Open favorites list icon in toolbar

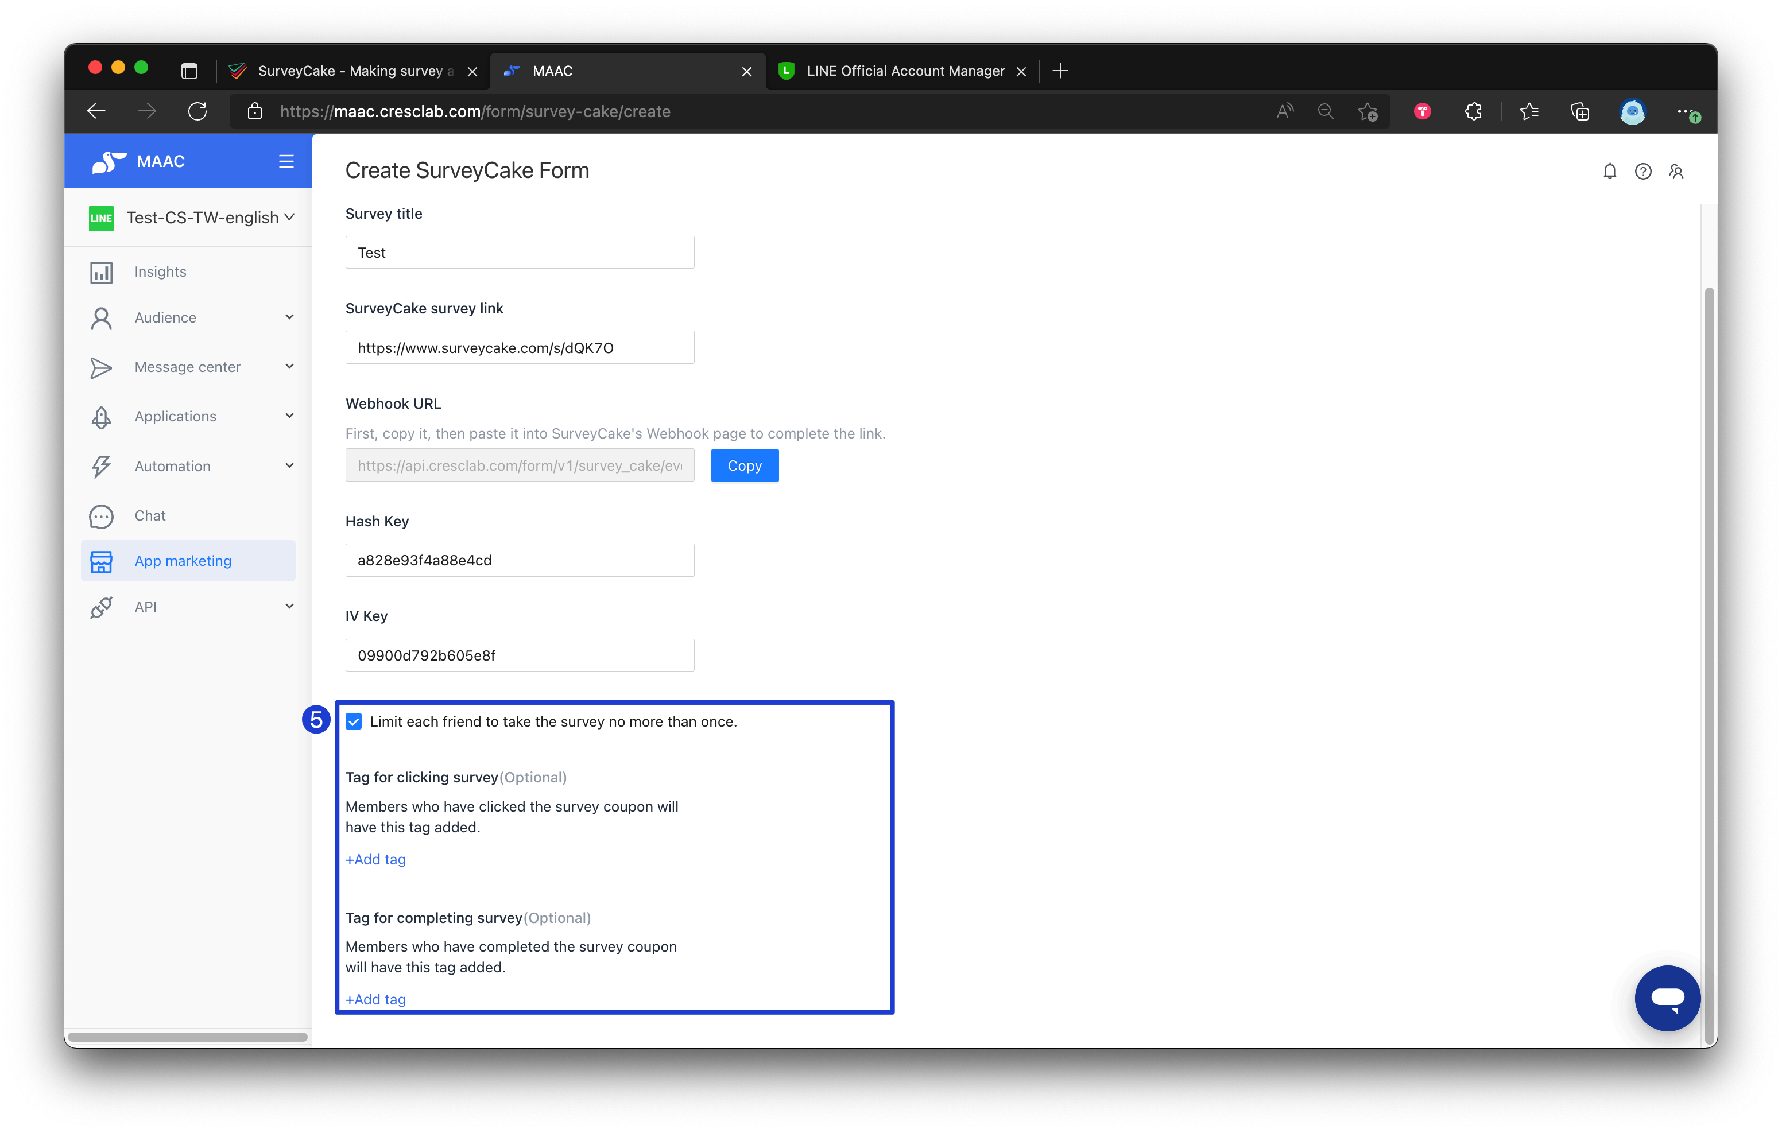(x=1529, y=111)
